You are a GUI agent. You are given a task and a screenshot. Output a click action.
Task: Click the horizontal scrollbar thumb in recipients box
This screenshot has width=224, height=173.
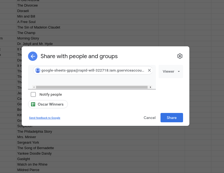click(x=92, y=87)
